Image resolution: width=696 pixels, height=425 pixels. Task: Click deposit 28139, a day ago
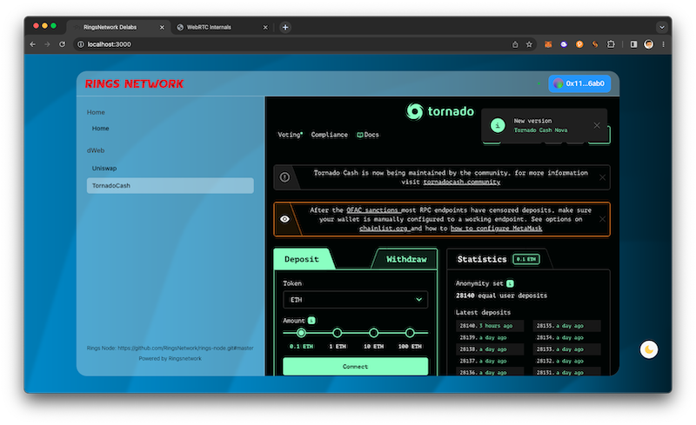[x=490, y=337]
